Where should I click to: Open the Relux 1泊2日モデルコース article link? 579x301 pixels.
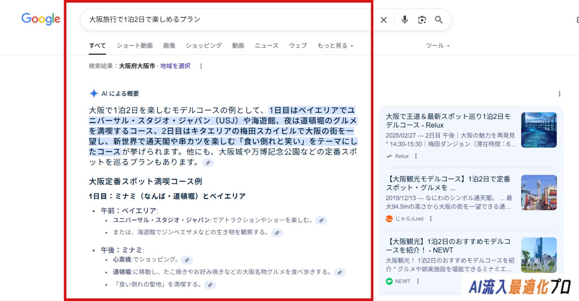click(448, 120)
